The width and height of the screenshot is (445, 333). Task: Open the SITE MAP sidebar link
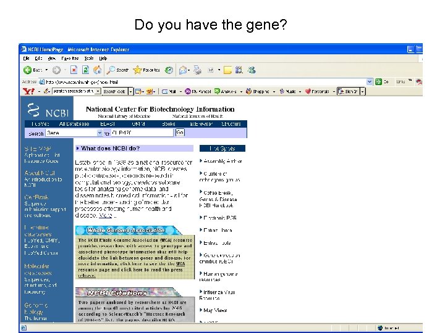pos(38,149)
